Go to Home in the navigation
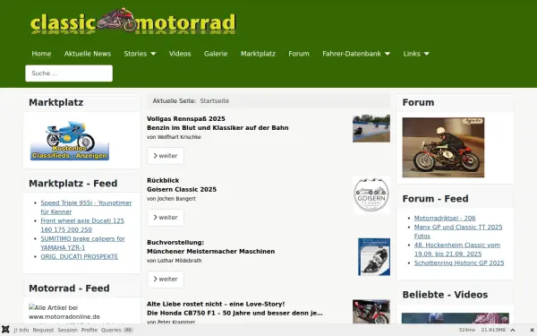 [41, 54]
